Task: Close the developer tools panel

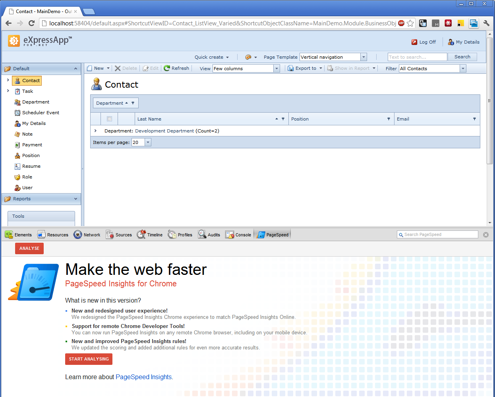Action: tap(485, 235)
